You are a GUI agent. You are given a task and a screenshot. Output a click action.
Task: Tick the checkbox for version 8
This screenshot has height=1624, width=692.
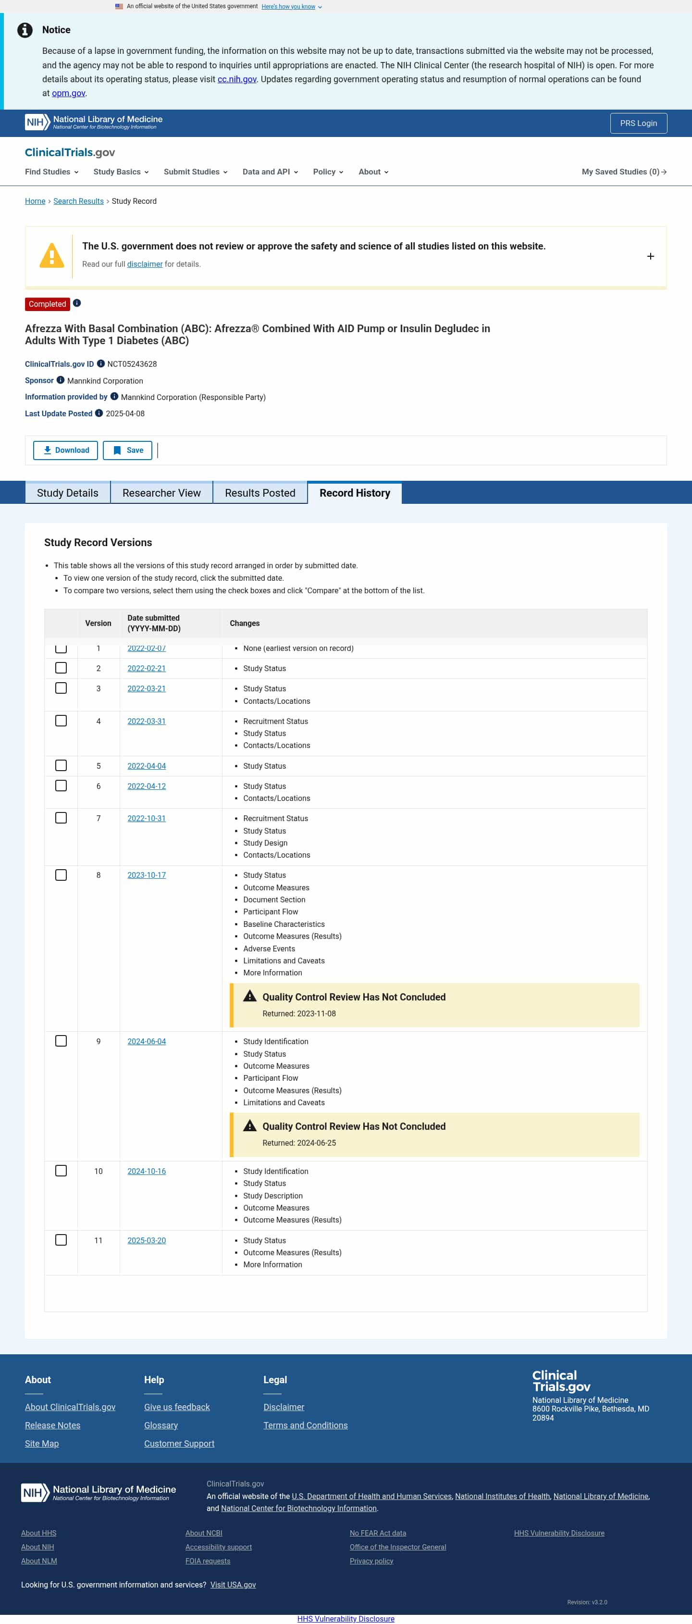coord(61,875)
